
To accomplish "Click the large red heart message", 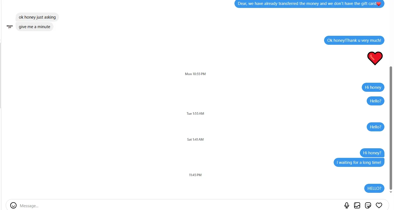I will [375, 58].
